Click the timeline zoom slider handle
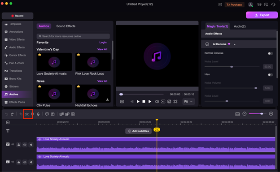 262,114
